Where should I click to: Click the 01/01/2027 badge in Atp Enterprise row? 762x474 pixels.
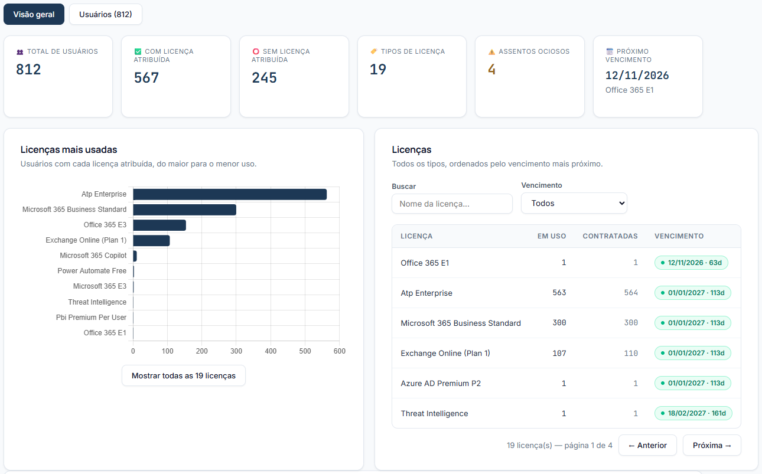(693, 293)
